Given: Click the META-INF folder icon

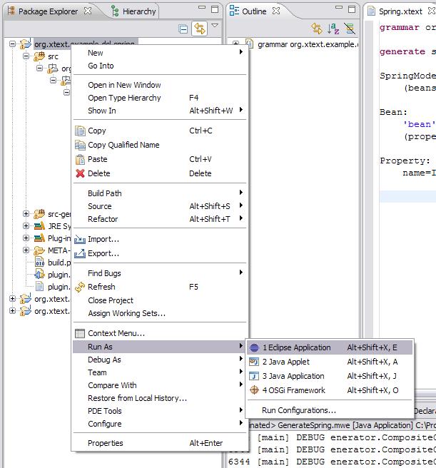Looking at the screenshot, I should click(39, 250).
